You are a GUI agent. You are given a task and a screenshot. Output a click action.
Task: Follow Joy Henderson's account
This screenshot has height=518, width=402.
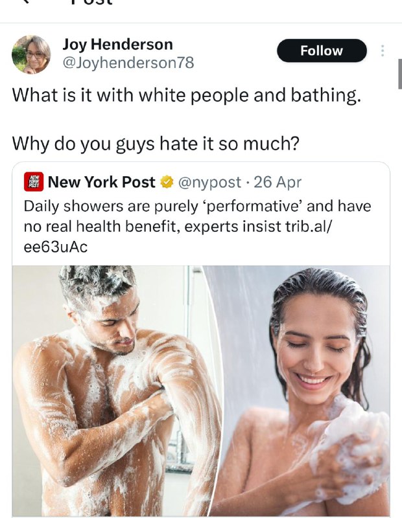pyautogui.click(x=322, y=51)
